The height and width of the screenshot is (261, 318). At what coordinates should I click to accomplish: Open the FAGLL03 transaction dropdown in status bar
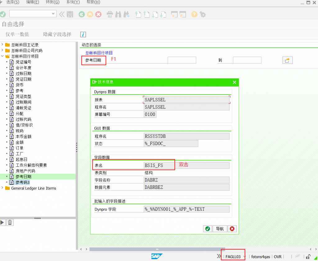[x=244, y=257]
